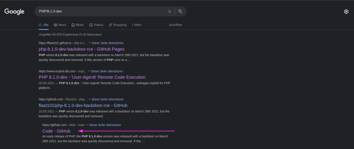This screenshot has height=149, width=354.
Task: Open the News search tab
Action: (x=60, y=25)
